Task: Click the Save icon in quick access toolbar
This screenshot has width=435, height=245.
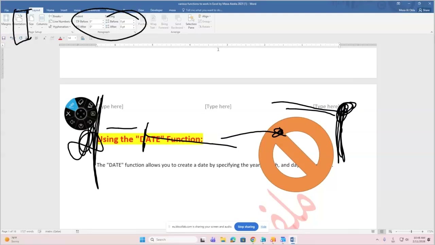Action: click(x=4, y=38)
